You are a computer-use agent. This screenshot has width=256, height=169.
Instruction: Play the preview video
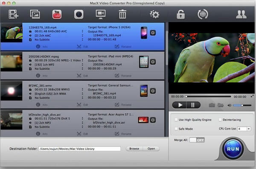(179, 105)
